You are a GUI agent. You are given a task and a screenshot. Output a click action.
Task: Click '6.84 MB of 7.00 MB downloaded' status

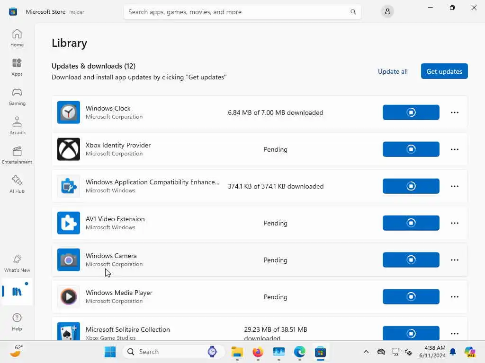click(x=275, y=112)
